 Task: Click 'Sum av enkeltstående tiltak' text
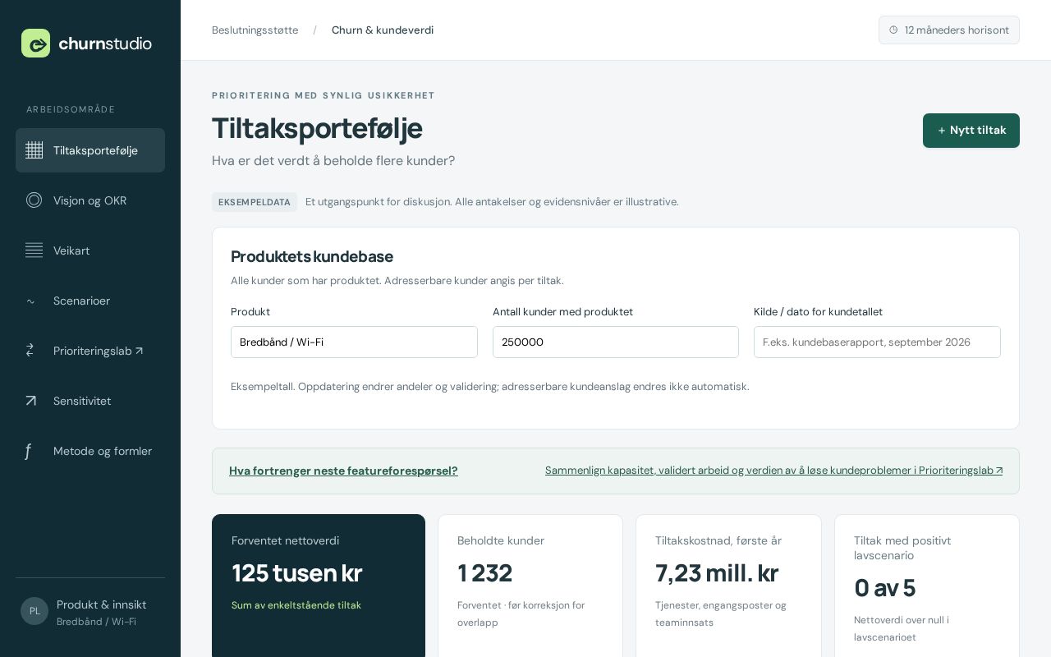(296, 605)
